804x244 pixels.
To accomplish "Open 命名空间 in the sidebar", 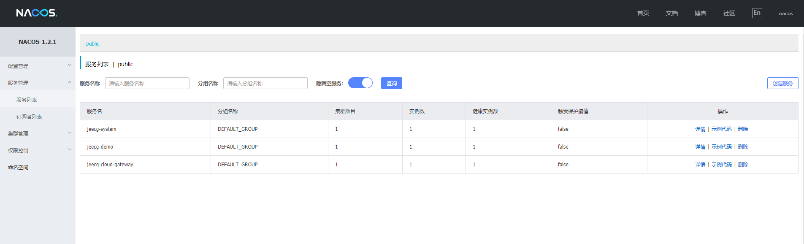I will 18,167.
